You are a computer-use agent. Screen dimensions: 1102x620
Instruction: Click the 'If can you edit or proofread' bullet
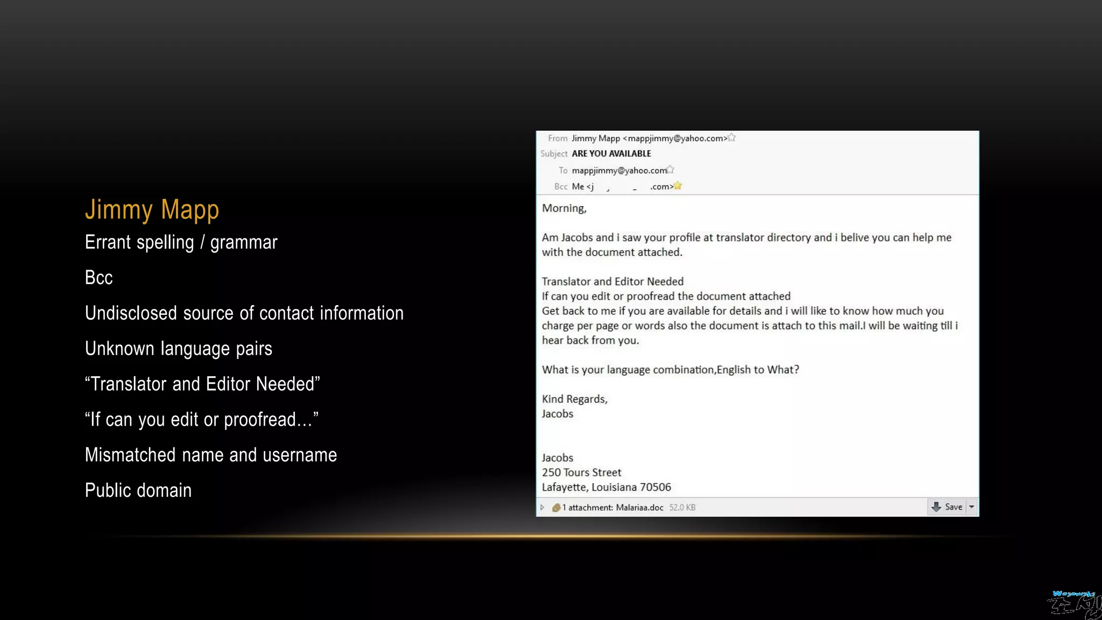[x=202, y=419]
